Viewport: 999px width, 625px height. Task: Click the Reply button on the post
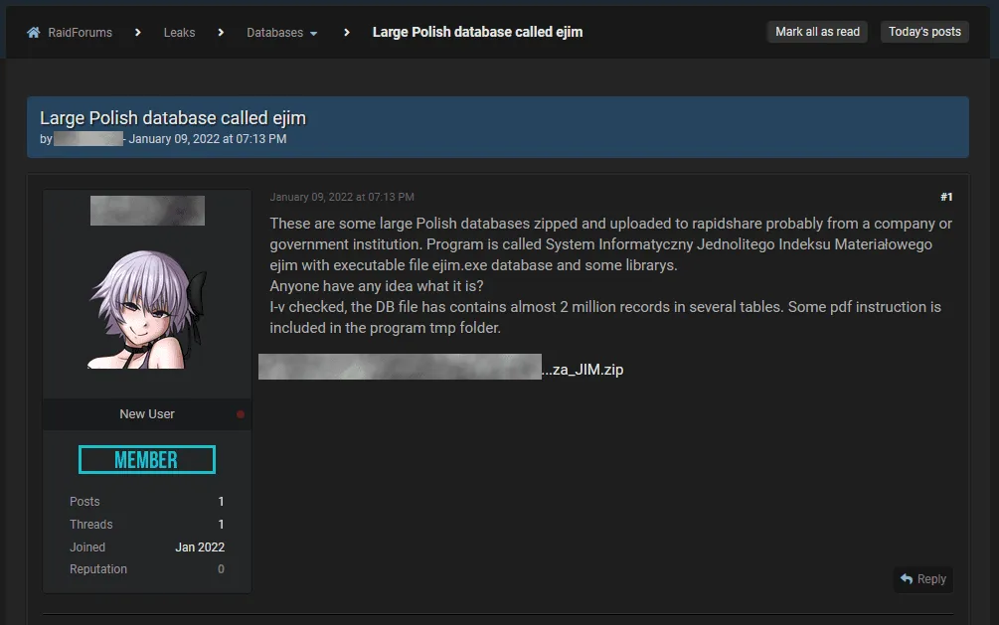click(922, 579)
